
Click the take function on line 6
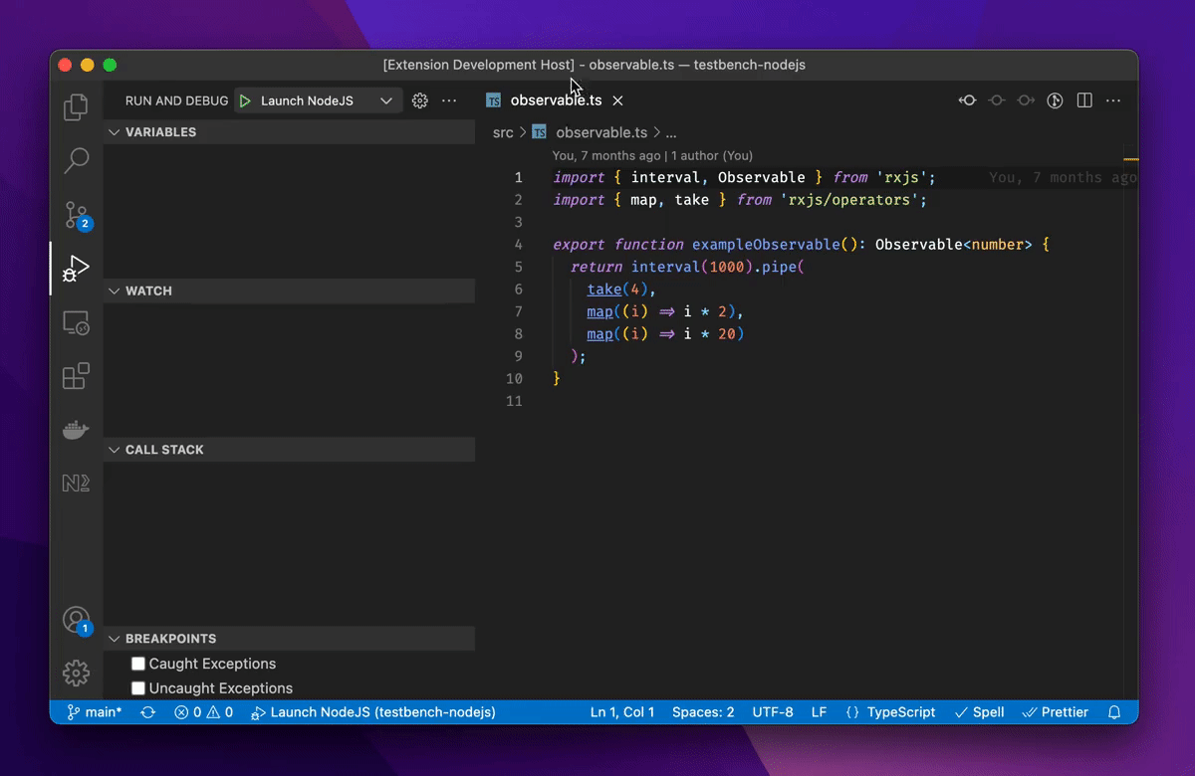(x=603, y=290)
